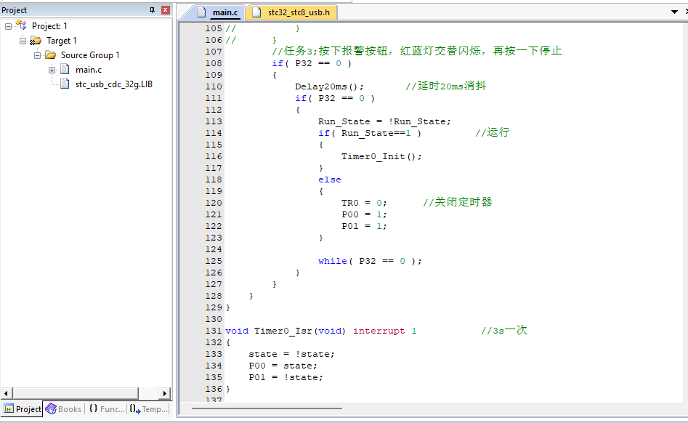Click the //3s一次 comment
Image resolution: width=688 pixels, height=423 pixels.
click(x=504, y=331)
